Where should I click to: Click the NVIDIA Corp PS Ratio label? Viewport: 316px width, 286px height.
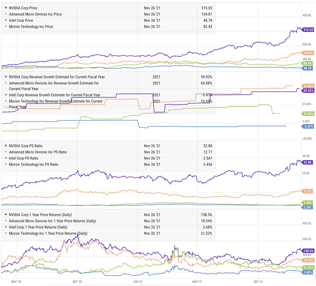pyautogui.click(x=26, y=146)
